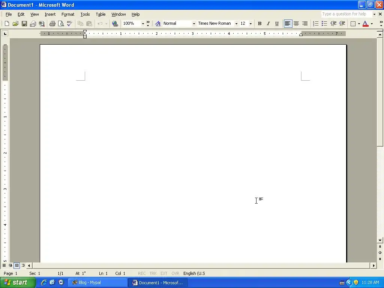Image resolution: width=384 pixels, height=288 pixels.
Task: Click the right indent marker on ruler
Action: coord(301,34)
